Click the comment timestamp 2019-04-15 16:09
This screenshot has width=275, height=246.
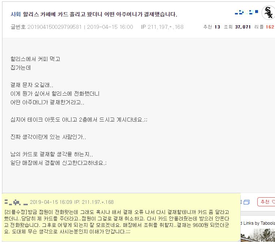51,202
